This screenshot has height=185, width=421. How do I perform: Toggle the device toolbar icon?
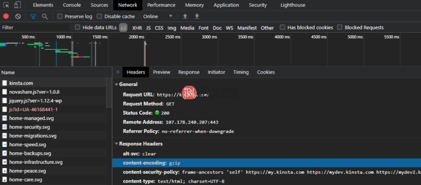(x=18, y=5)
